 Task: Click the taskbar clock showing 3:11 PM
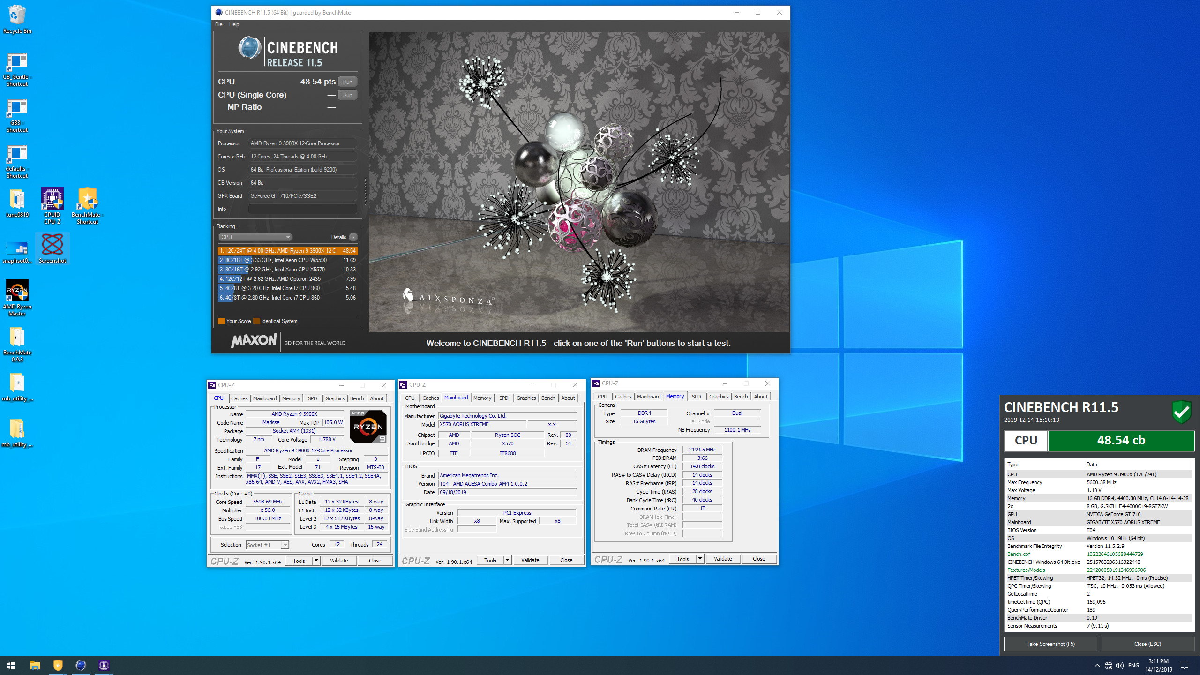1158,666
